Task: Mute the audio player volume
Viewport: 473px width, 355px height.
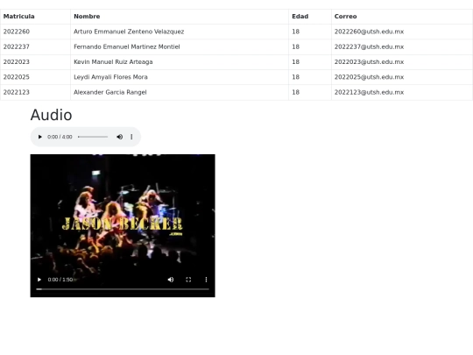Action: click(x=120, y=137)
